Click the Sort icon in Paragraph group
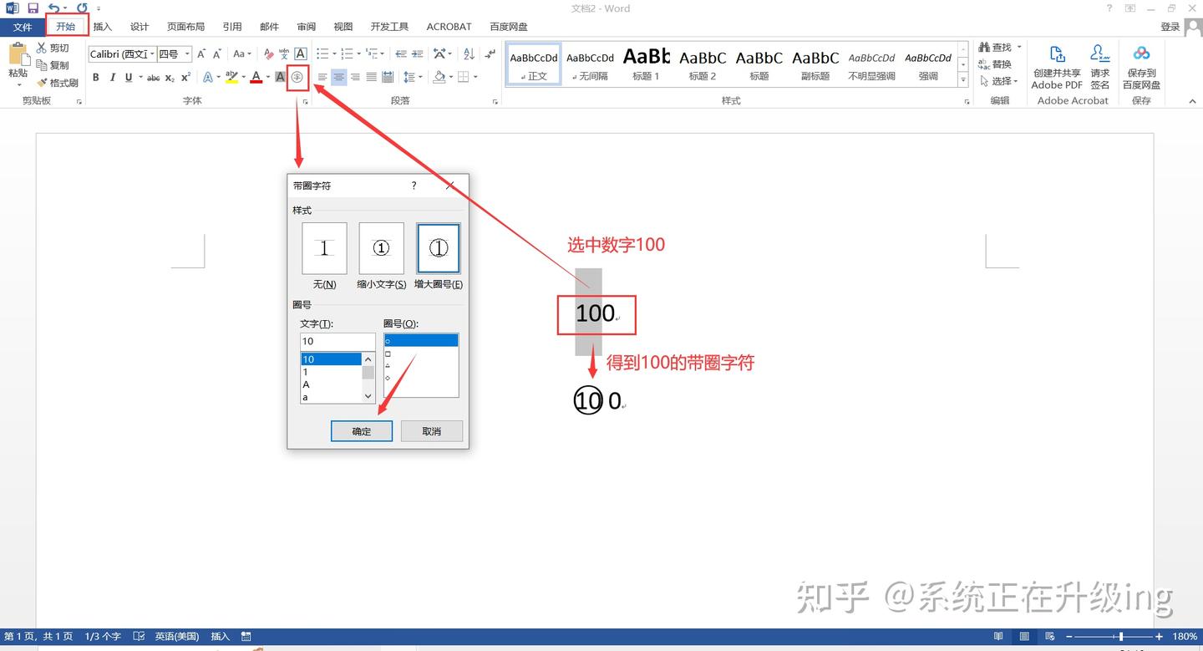This screenshot has width=1203, height=651. pyautogui.click(x=469, y=53)
